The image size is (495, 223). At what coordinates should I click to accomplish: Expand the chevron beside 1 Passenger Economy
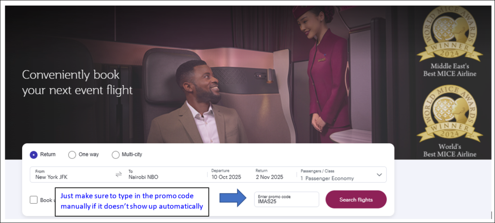click(379, 175)
